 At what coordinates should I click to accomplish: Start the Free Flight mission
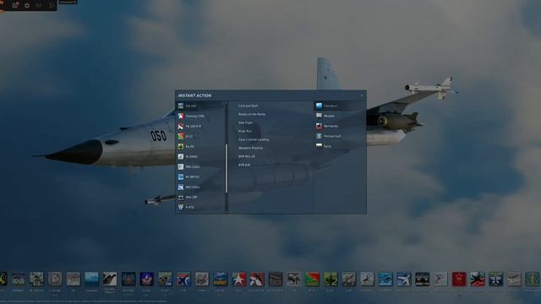[x=246, y=122]
